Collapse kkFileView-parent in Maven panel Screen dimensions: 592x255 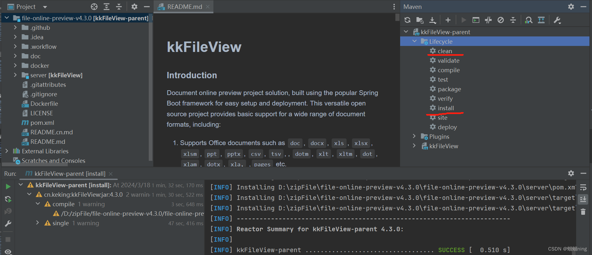click(406, 32)
